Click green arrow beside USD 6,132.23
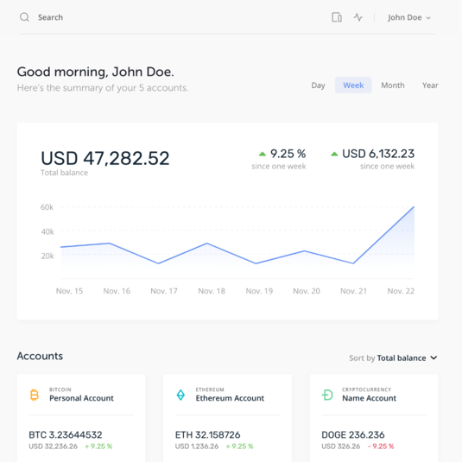The height and width of the screenshot is (462, 462). coord(334,154)
